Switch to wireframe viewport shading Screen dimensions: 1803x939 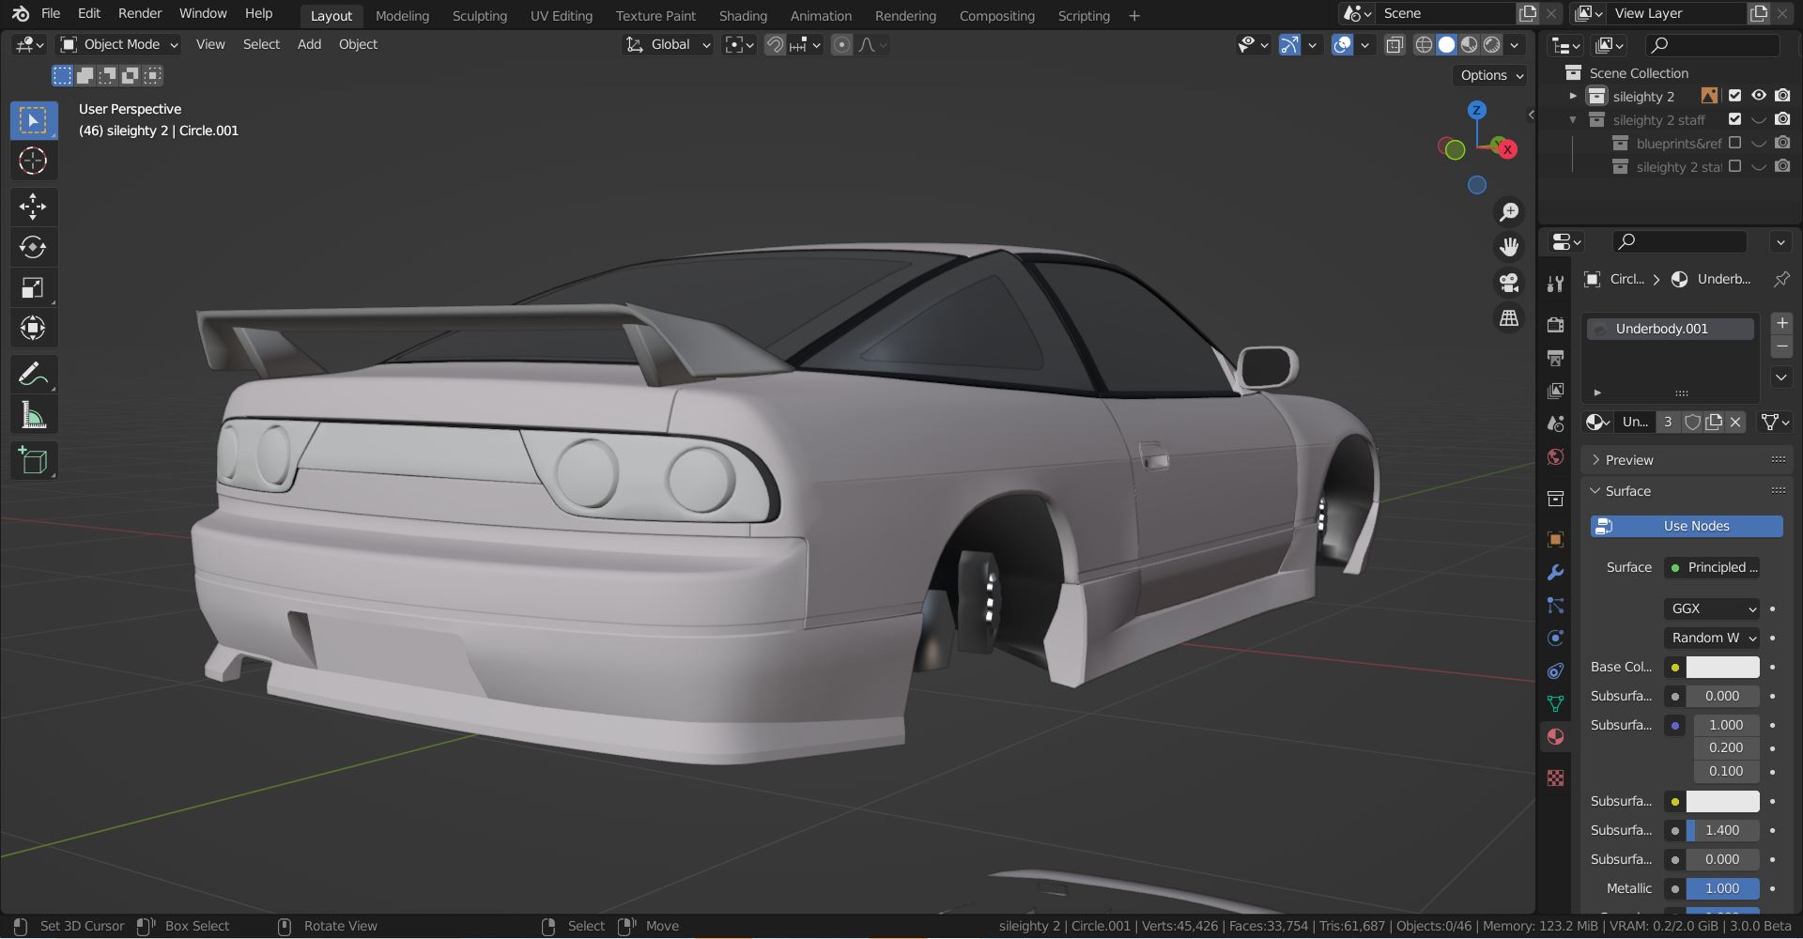coord(1425,44)
